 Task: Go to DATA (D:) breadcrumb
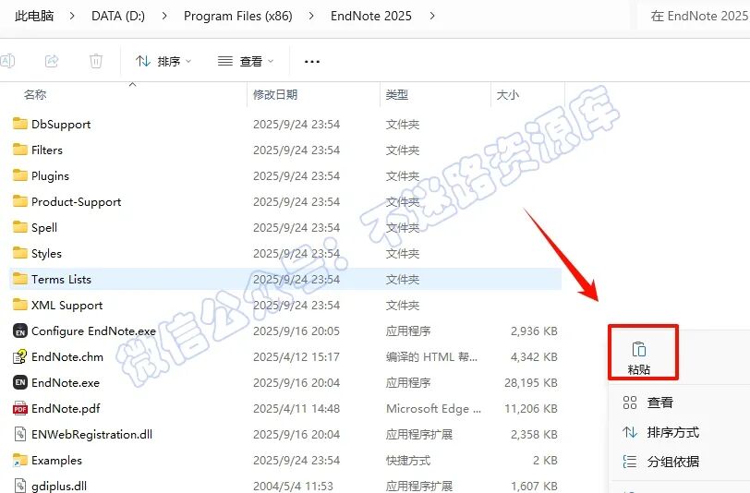click(x=118, y=16)
